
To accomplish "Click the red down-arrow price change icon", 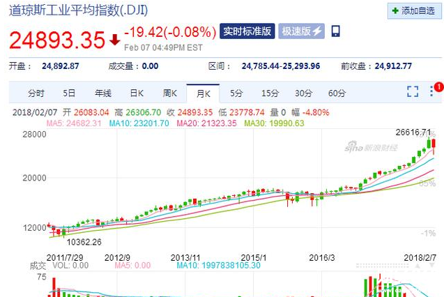I will click(x=115, y=40).
